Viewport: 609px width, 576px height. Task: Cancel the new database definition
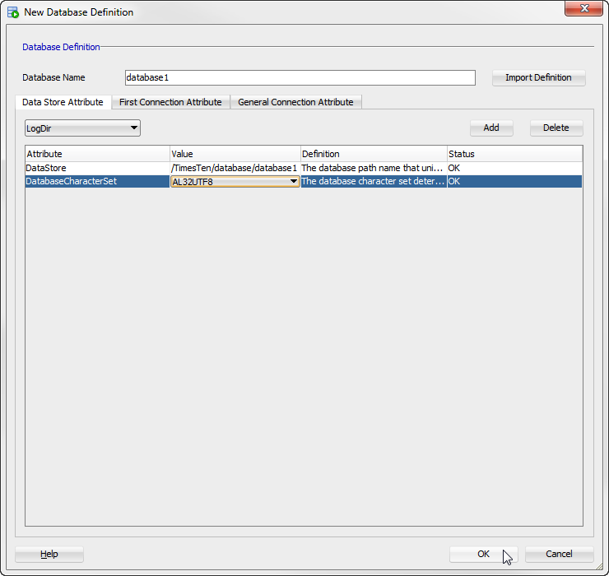(x=560, y=555)
